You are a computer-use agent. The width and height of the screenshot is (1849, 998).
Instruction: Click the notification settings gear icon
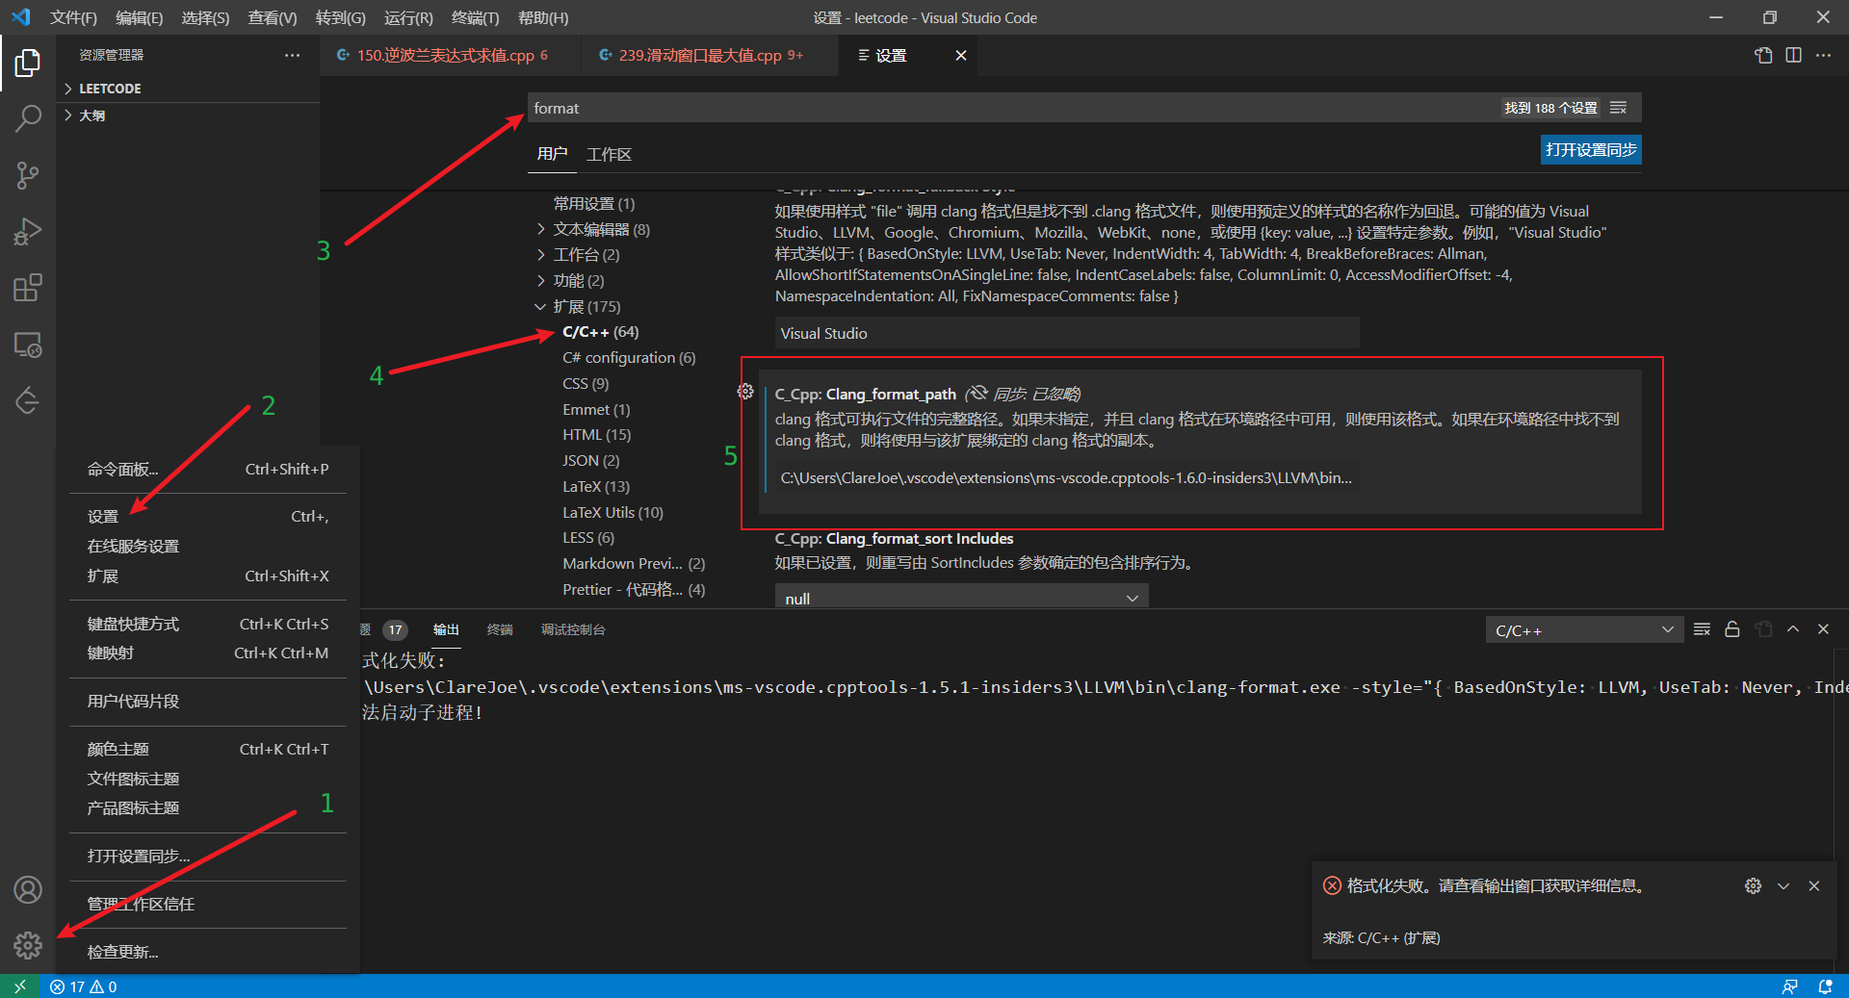pyautogui.click(x=1753, y=885)
